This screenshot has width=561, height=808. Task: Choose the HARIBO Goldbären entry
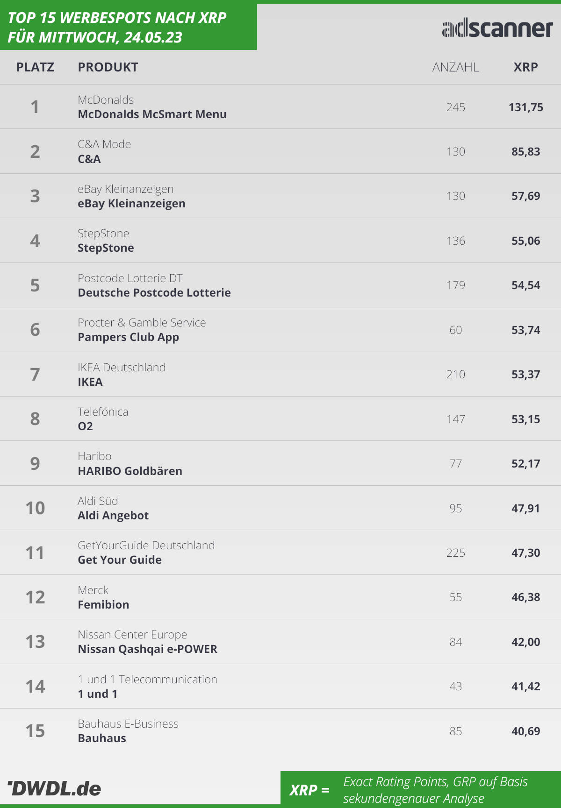pyautogui.click(x=130, y=471)
